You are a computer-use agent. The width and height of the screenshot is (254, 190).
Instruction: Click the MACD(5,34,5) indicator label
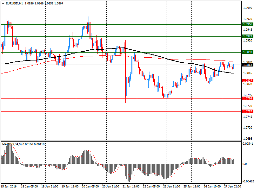coord(12,144)
